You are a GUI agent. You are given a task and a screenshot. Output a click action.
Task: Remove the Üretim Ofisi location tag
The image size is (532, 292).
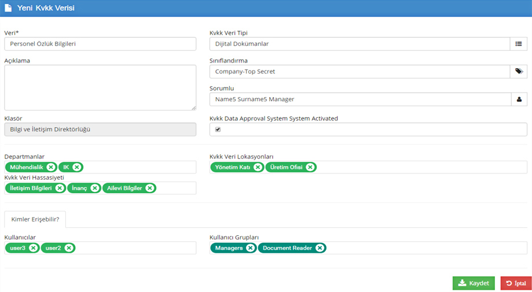point(310,167)
